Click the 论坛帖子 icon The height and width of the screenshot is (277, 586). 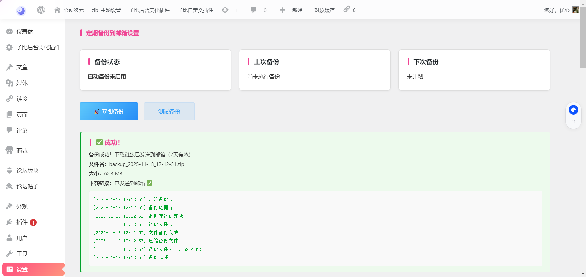point(9,186)
